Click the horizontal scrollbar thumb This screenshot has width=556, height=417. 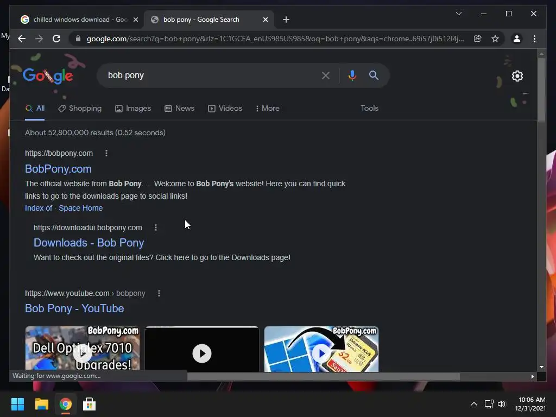click(324, 377)
